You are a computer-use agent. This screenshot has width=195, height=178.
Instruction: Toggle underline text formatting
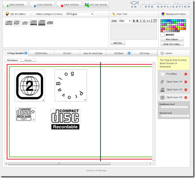[144, 21]
